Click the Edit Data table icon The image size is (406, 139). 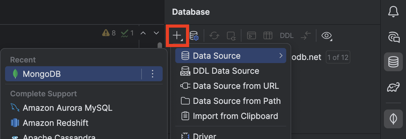pyautogui.click(x=268, y=35)
